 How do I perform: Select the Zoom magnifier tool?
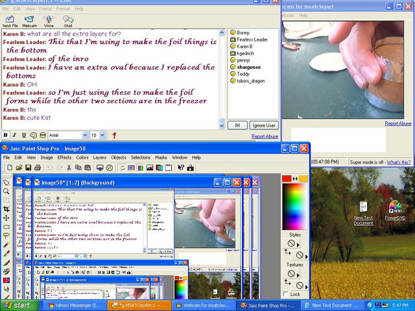6,191
